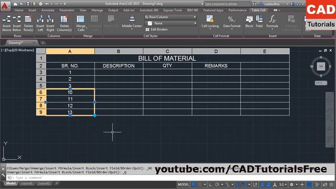Click the workspace switching gear icon
This screenshot has width=336, height=189.
click(x=292, y=184)
